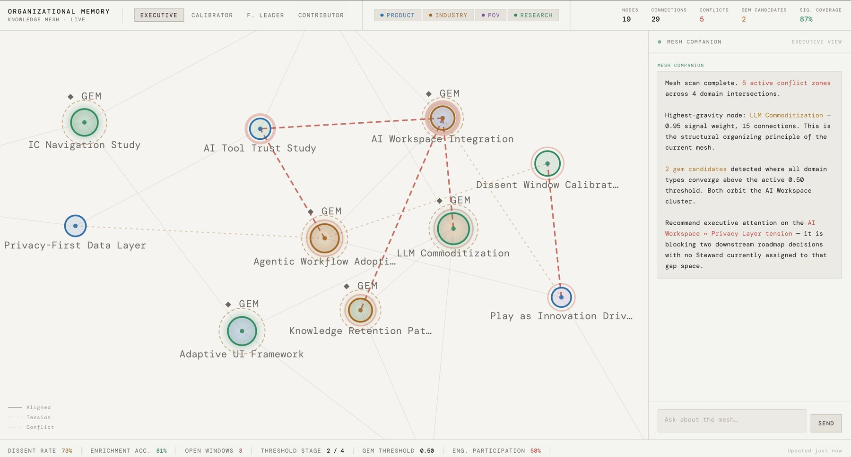Viewport: 851px width, 457px height.
Task: Click the Send button
Action: 826,423
